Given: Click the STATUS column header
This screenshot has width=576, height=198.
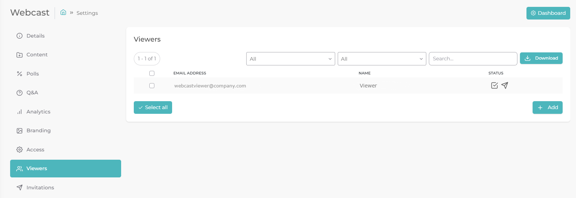Looking at the screenshot, I should coord(496,73).
